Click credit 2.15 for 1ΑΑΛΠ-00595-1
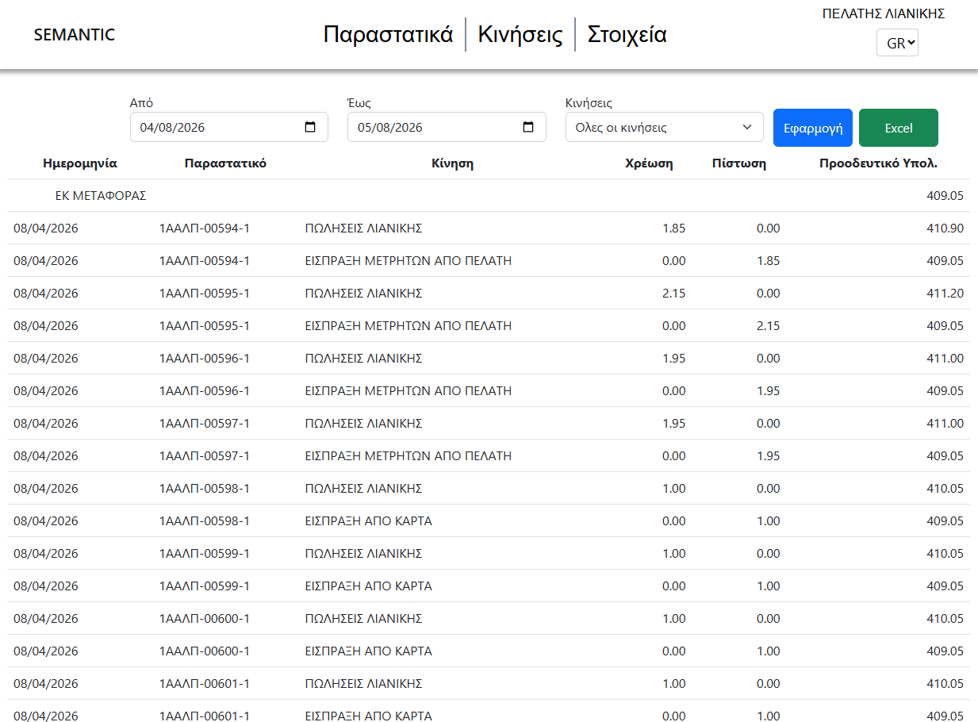Viewport: 978px width, 722px height. click(769, 325)
